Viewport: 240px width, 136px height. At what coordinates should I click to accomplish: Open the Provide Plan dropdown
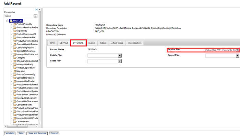coord(237,50)
